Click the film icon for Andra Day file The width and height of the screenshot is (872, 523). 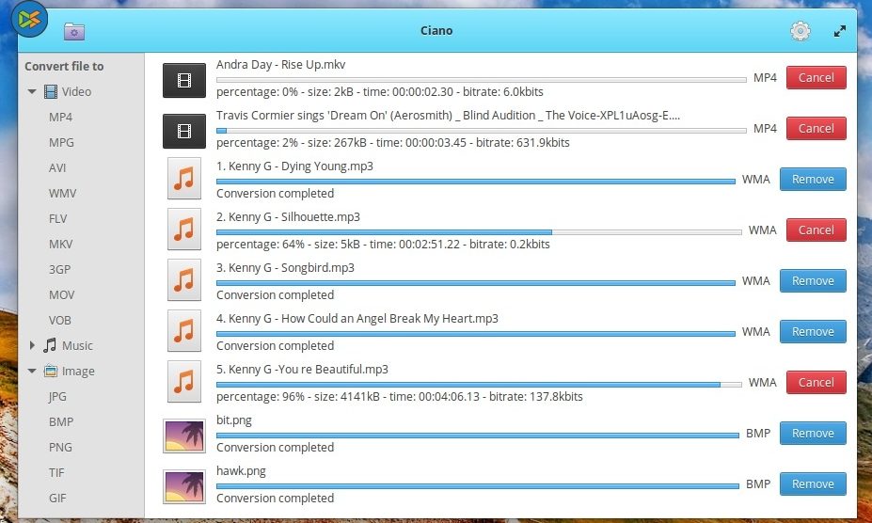click(x=184, y=81)
